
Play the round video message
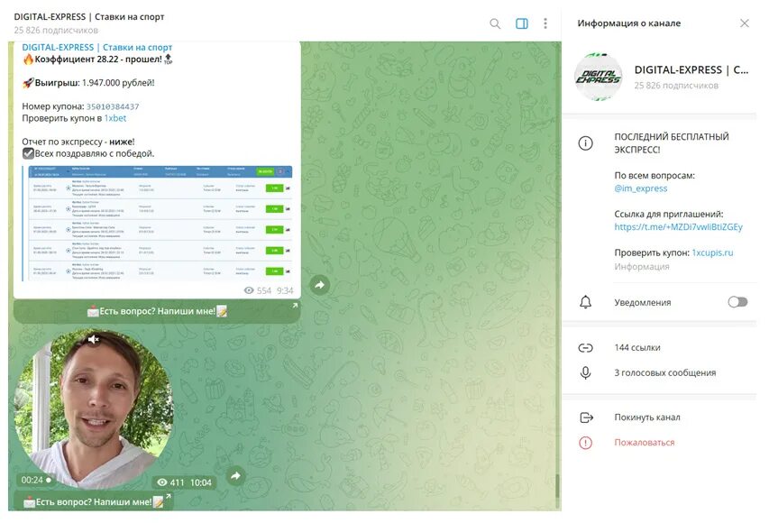coord(94,408)
